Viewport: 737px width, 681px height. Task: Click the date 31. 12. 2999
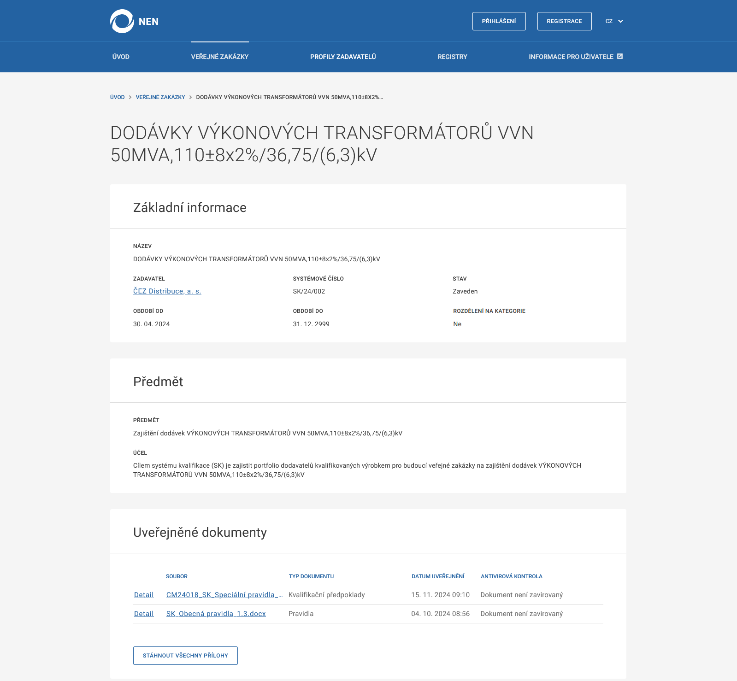pos(311,324)
